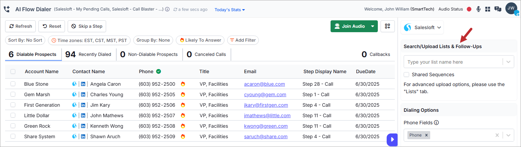Open the Join Audio dropdown arrow
This screenshot has height=147, width=521.
pyautogui.click(x=373, y=26)
